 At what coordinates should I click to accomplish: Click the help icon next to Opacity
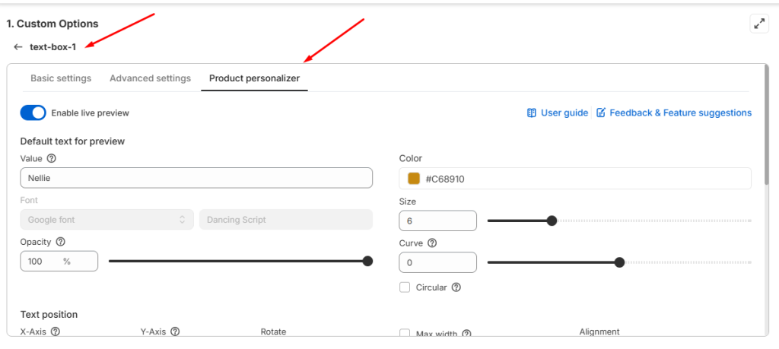(60, 242)
